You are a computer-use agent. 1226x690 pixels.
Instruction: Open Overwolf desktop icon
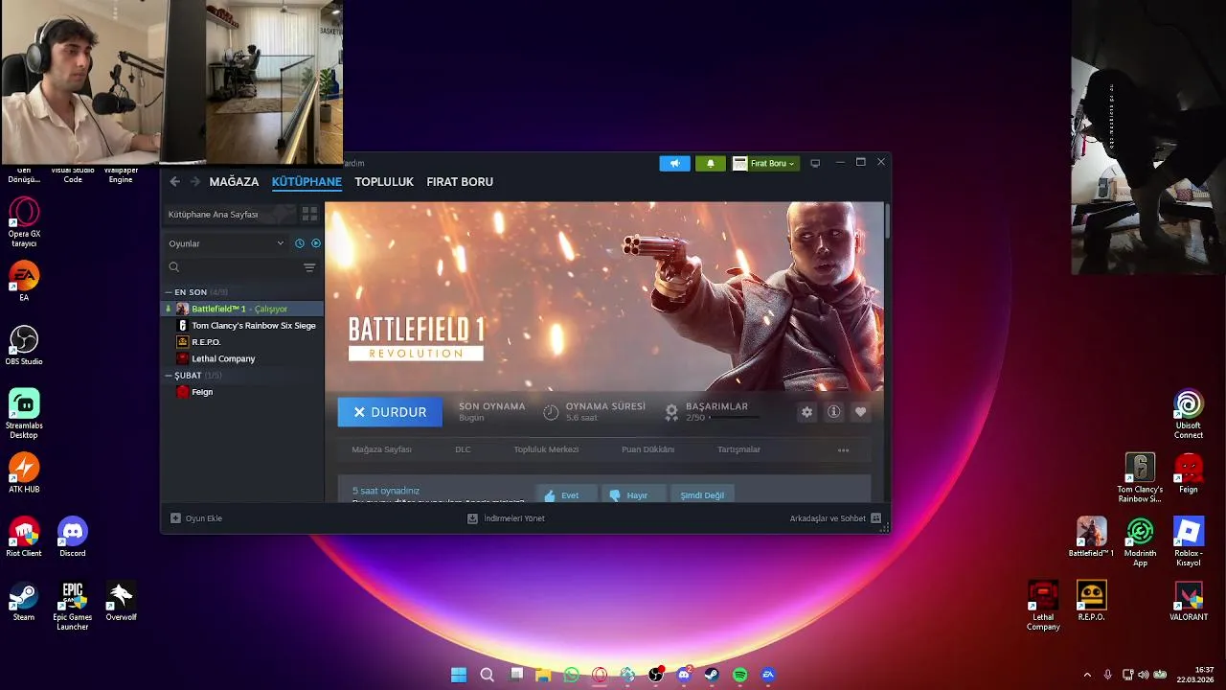[x=121, y=601]
